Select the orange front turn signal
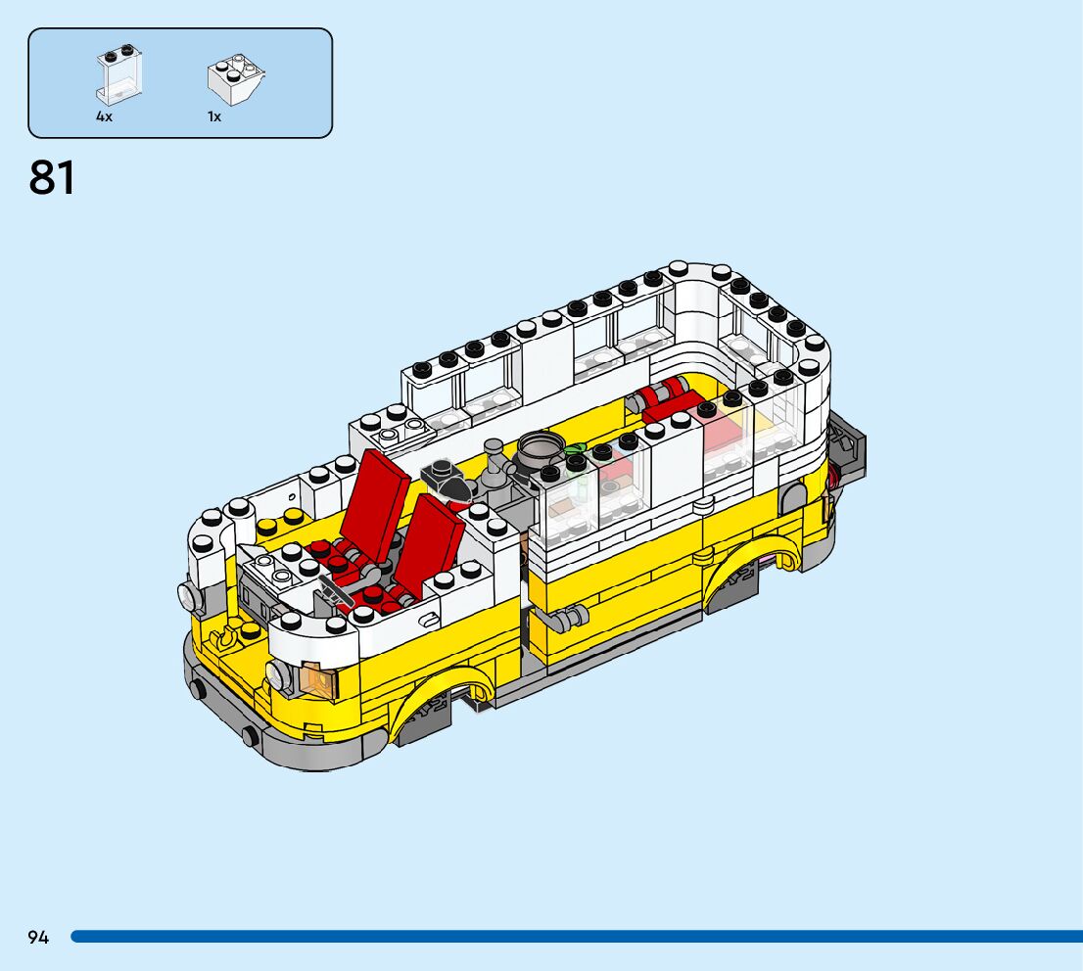The image size is (1083, 971). click(320, 678)
